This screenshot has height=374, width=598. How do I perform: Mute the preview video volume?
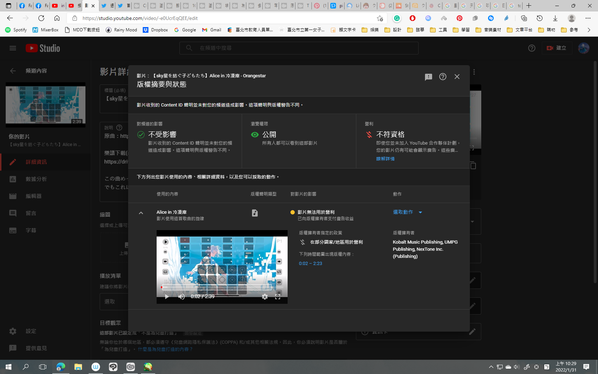[182, 296]
